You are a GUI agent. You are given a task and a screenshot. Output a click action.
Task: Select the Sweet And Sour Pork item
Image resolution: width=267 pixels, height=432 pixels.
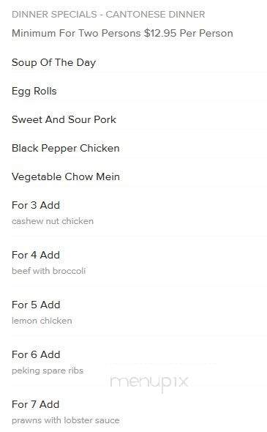64,119
